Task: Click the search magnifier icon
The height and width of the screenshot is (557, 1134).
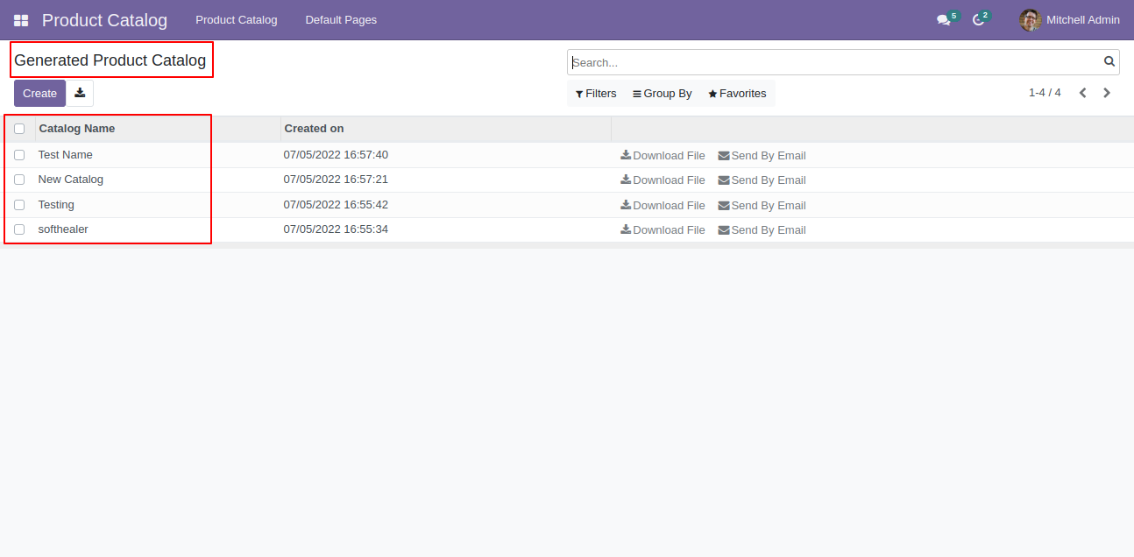Action: 1109,61
